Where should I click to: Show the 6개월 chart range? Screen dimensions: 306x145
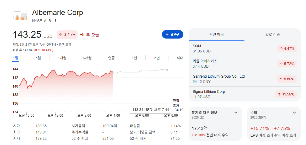click(87, 58)
